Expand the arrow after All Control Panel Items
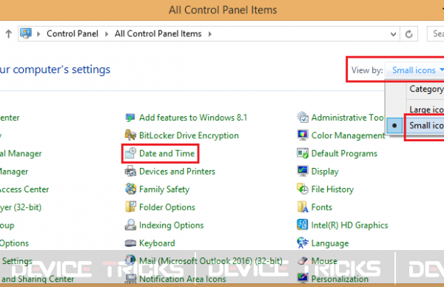This screenshot has height=287, width=444. click(x=210, y=34)
